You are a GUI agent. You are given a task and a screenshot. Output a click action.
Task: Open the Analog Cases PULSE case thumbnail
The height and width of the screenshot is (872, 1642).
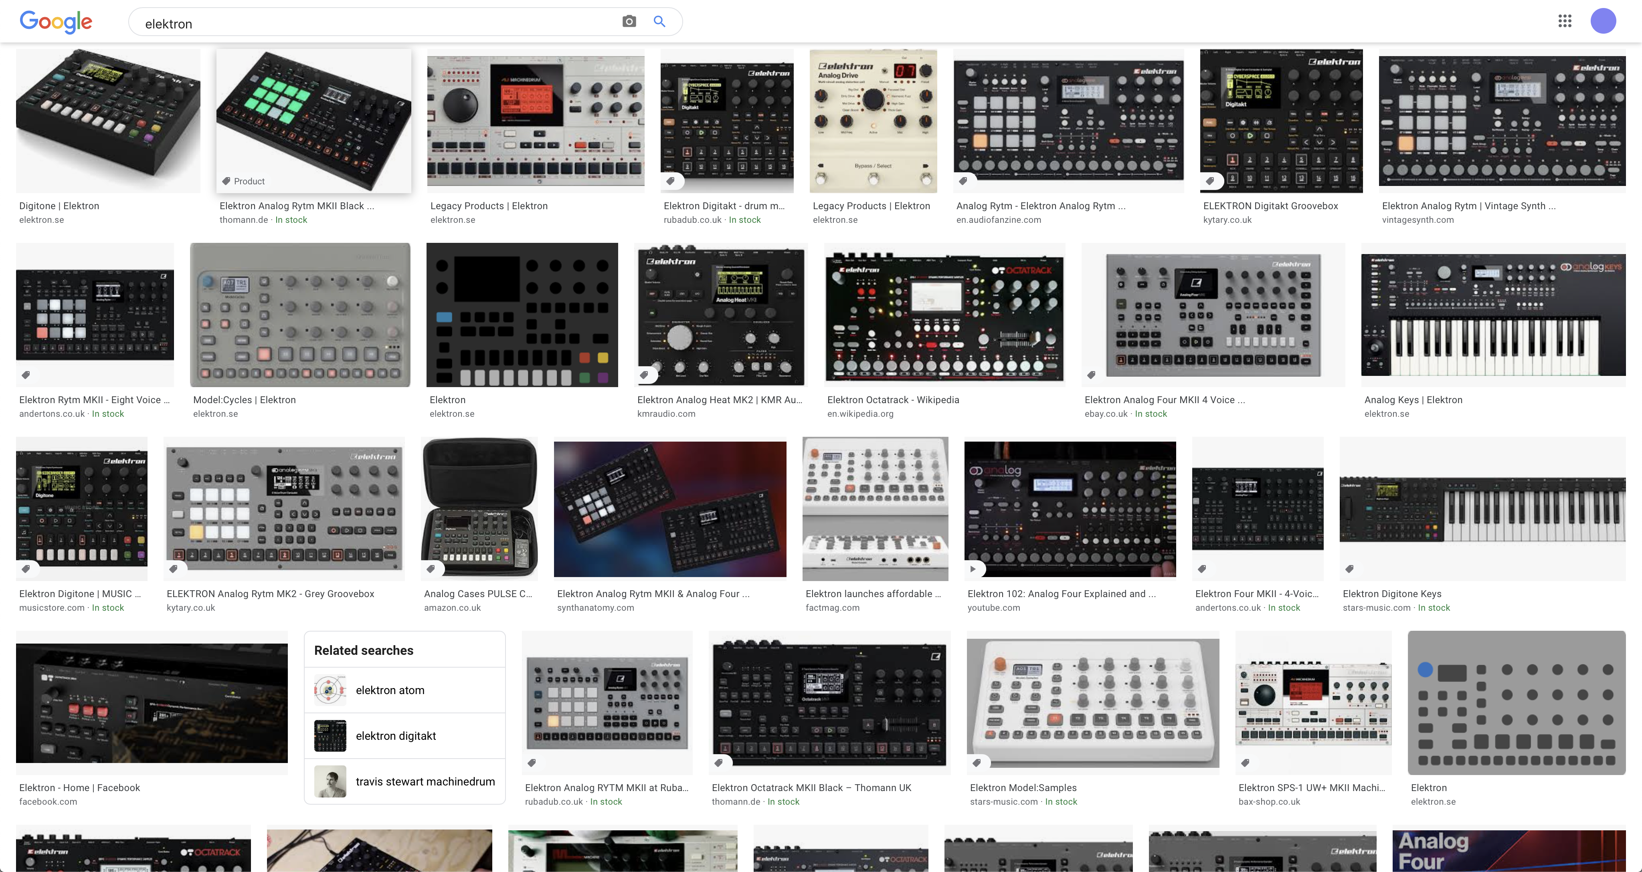pyautogui.click(x=479, y=509)
